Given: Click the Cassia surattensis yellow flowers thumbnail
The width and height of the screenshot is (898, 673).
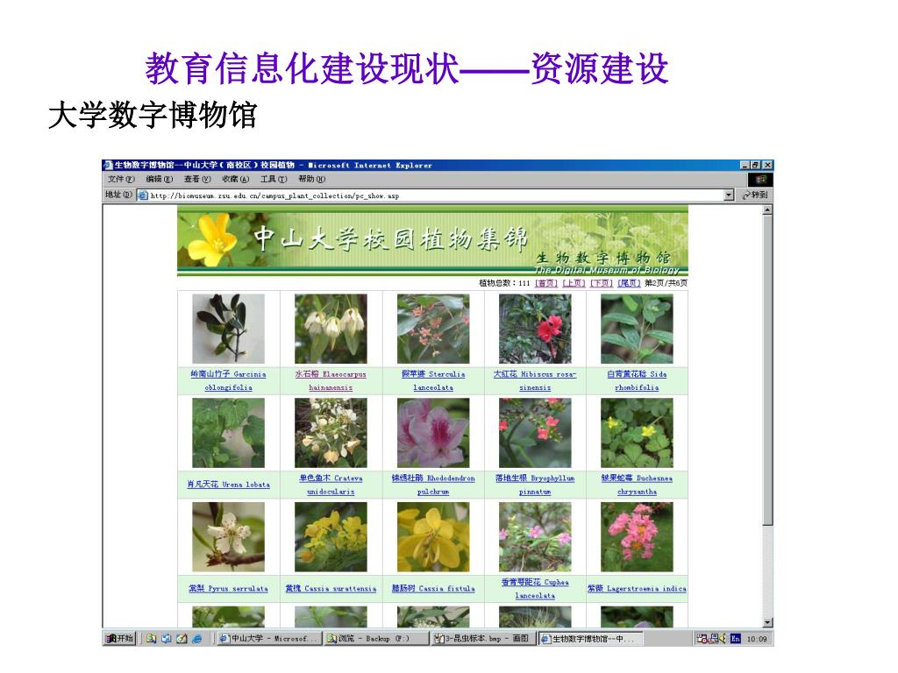Looking at the screenshot, I should point(331,537).
